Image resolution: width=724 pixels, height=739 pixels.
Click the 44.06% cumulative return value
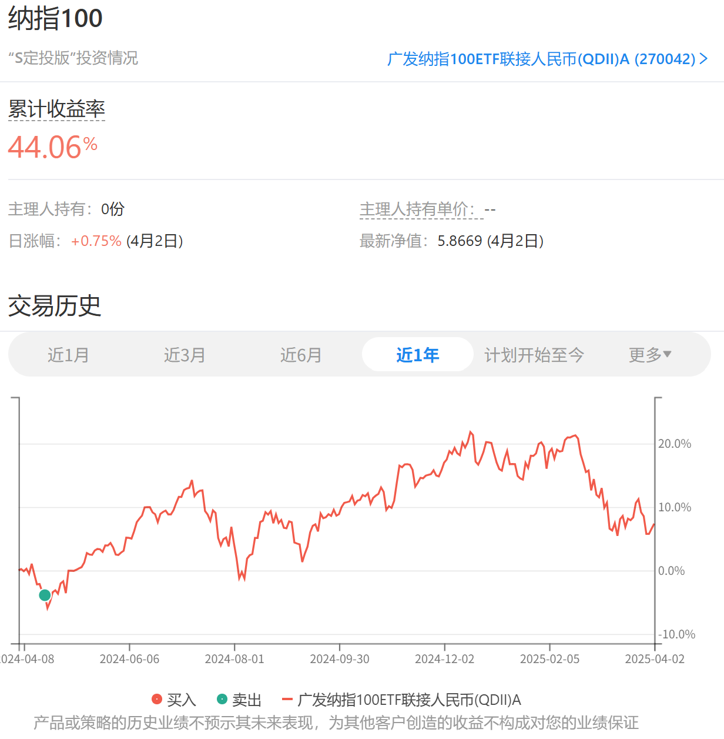pyautogui.click(x=53, y=147)
